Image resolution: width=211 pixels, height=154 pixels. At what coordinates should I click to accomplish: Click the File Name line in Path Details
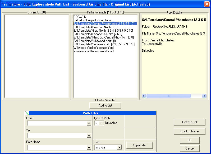pyautogui.click(x=174, y=33)
